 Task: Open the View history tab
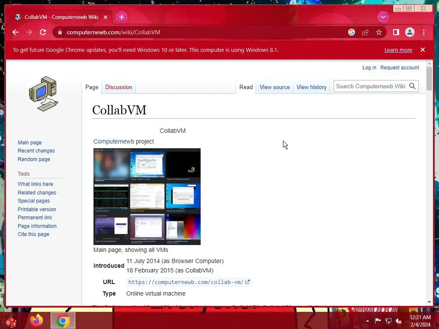[311, 87]
